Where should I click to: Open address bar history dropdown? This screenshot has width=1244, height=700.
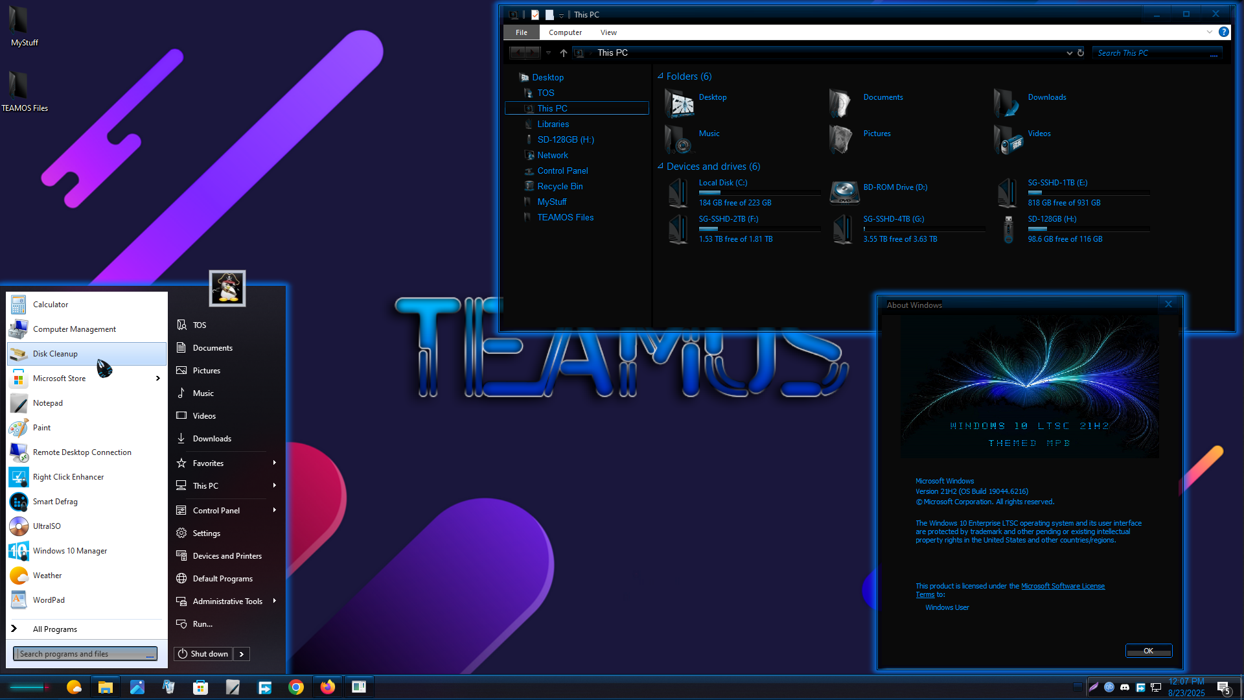pyautogui.click(x=1069, y=53)
